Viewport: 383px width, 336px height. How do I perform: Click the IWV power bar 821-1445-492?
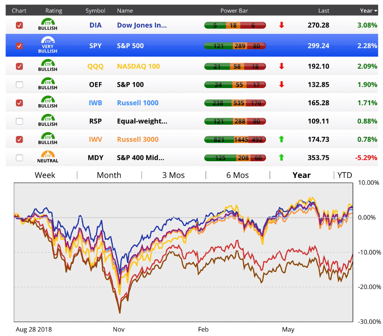[235, 140]
